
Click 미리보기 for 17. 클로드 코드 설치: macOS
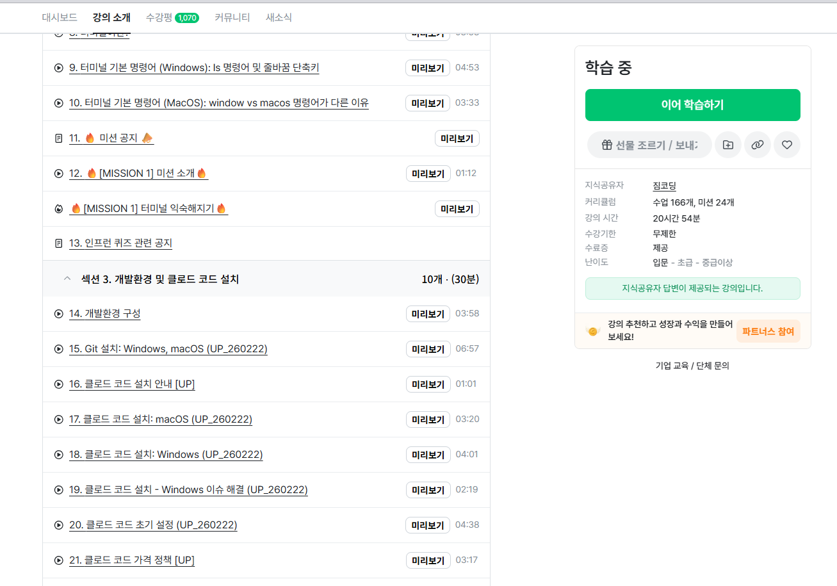(428, 419)
